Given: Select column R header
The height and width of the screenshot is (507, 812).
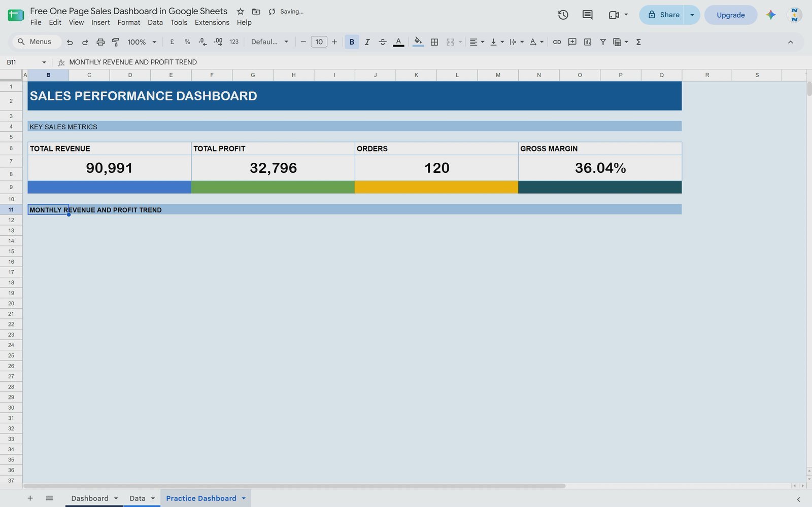Looking at the screenshot, I should [707, 75].
